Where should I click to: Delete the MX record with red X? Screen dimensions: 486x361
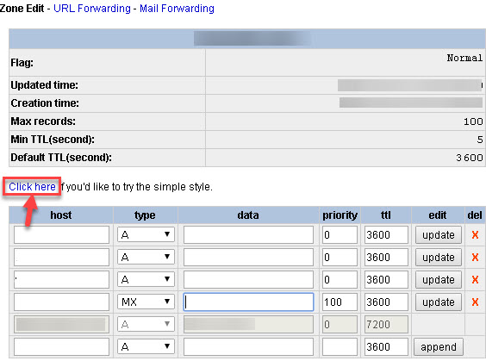[475, 302]
